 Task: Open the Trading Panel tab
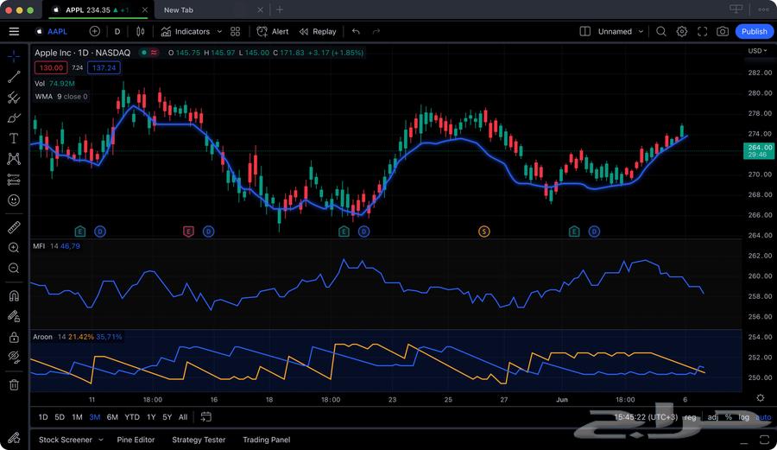coord(267,440)
